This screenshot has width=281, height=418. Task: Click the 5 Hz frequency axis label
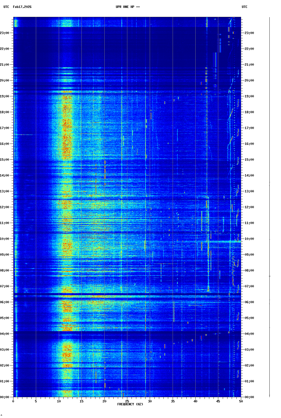pos(36,401)
